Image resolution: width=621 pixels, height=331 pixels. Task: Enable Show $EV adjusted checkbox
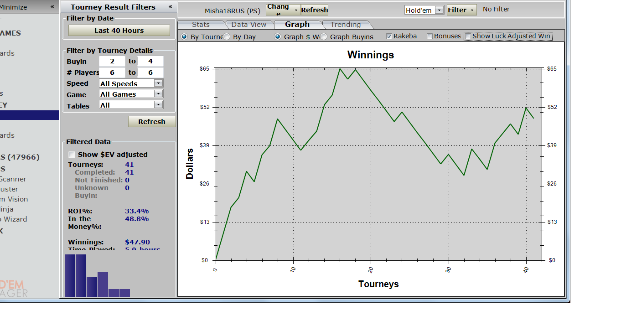(72, 155)
